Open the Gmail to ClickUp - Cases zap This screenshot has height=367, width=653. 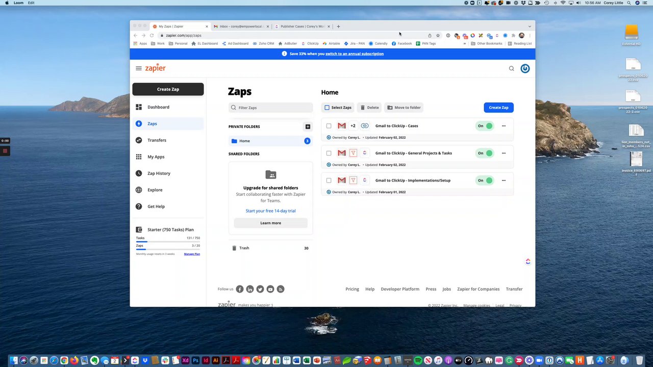pos(396,126)
